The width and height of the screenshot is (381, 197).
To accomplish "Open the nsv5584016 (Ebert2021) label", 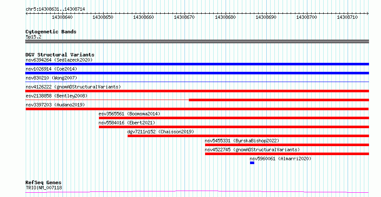I will click(x=127, y=123).
